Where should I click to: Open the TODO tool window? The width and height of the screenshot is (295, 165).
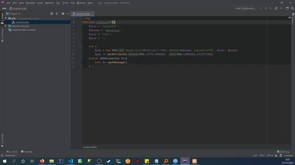point(12,152)
